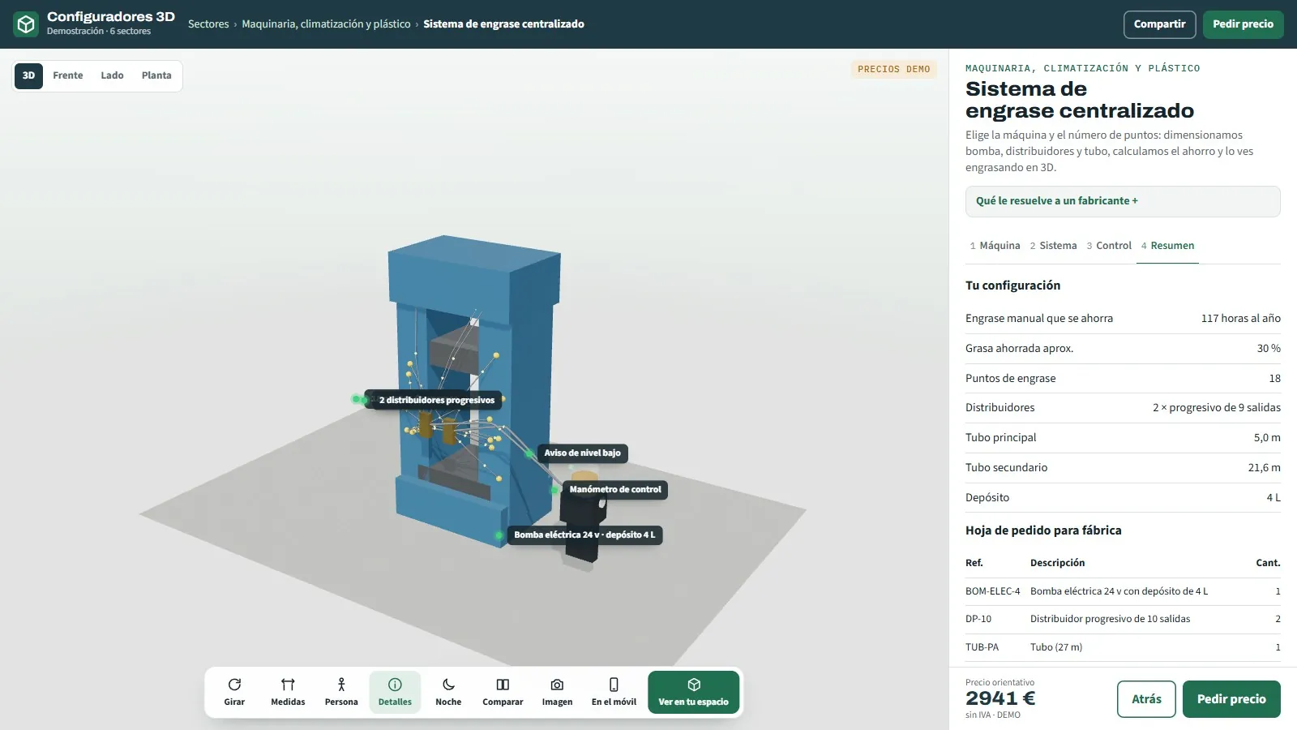
Task: Switch to the Frente view
Action: [68, 75]
